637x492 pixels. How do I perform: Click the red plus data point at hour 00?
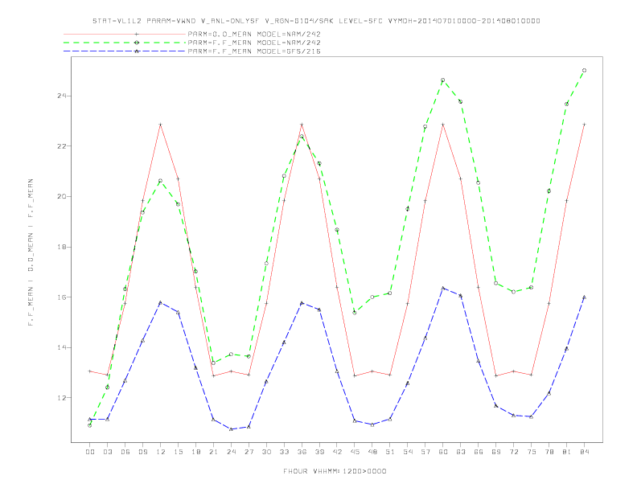(90, 371)
